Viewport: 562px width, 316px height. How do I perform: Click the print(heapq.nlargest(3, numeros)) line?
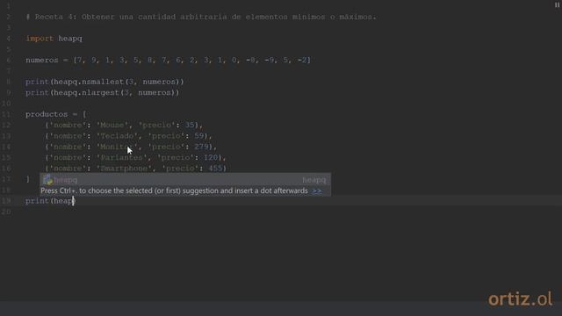102,92
